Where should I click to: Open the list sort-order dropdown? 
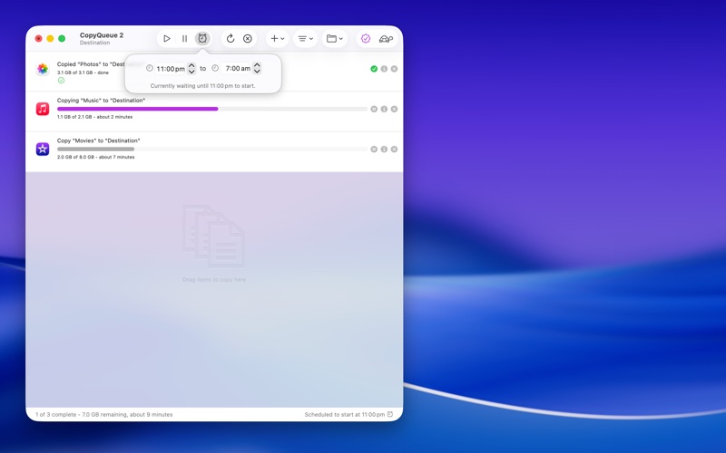coord(305,38)
